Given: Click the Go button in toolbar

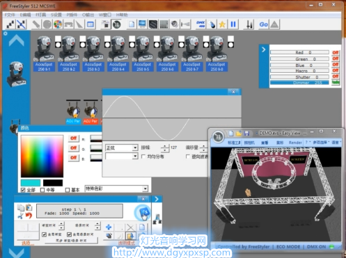Looking at the screenshot, I should tap(264, 24).
